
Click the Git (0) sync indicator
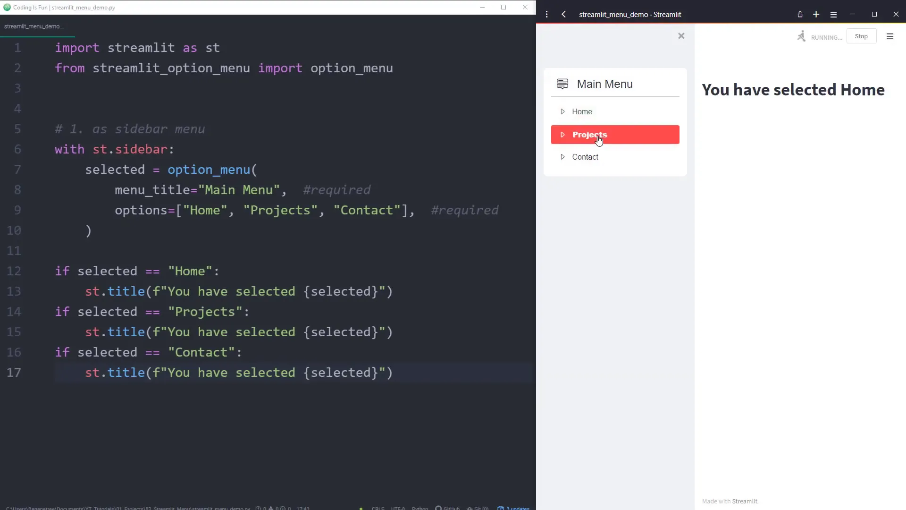click(478, 508)
